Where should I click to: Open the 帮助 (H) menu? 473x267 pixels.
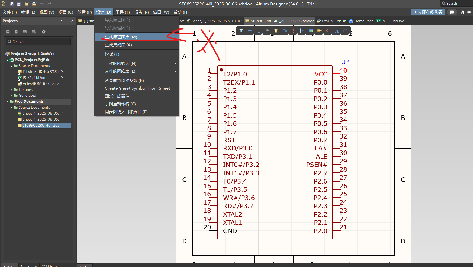181,12
